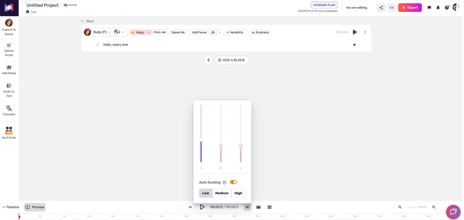
Task: Expand the Timeline panel
Action: [11, 207]
